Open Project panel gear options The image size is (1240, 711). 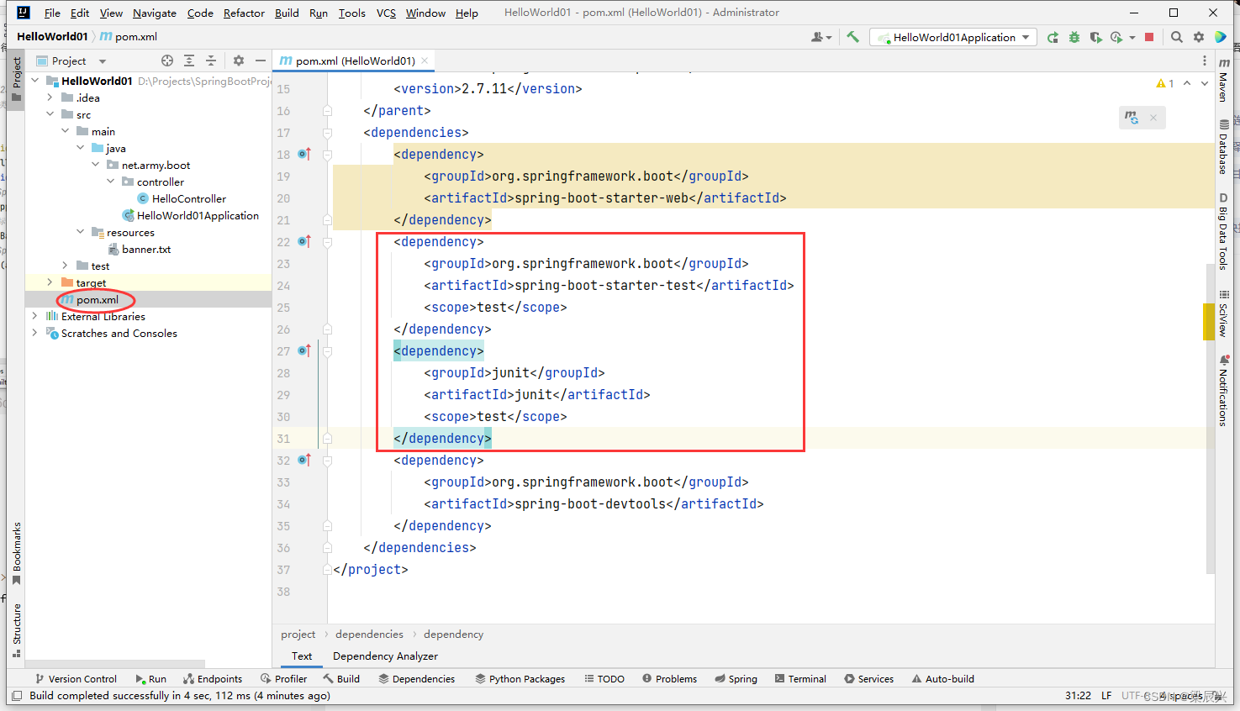tap(239, 61)
